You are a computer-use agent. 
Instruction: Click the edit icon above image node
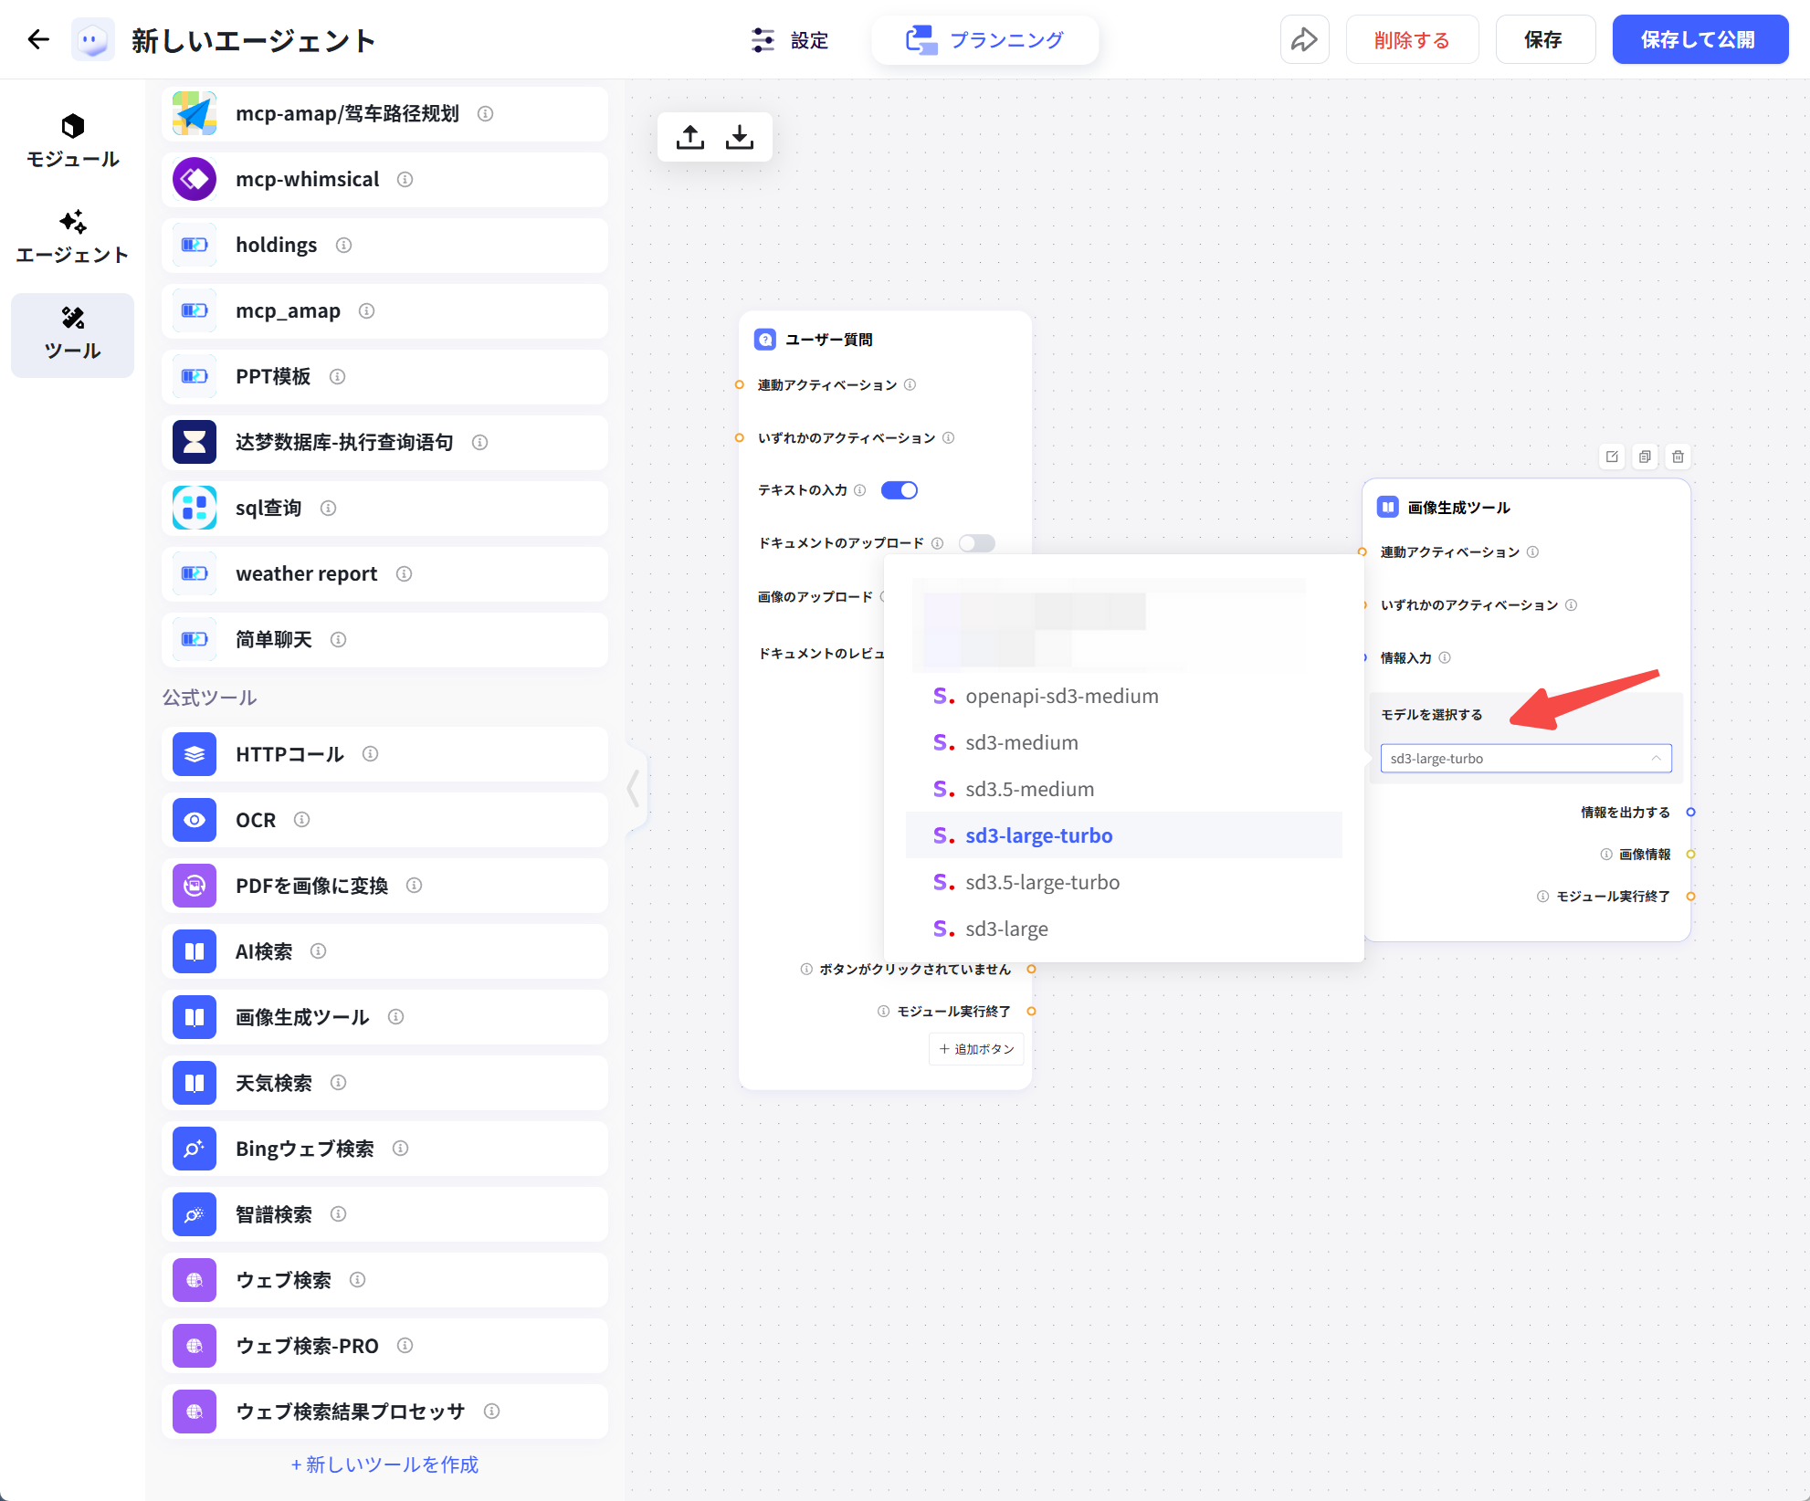click(x=1612, y=457)
